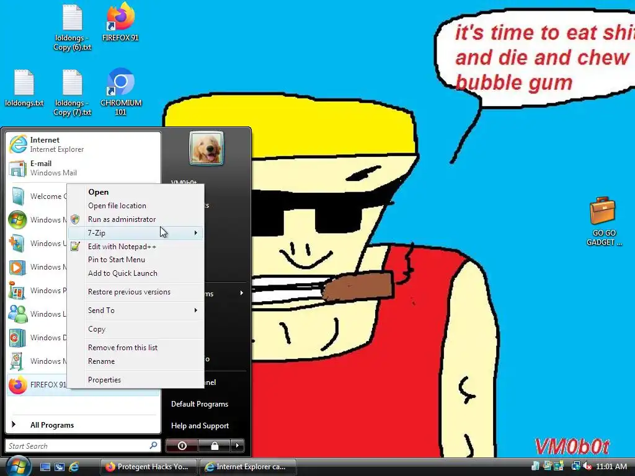635x476 pixels.
Task: Expand All Programs list
Action: (x=83, y=425)
